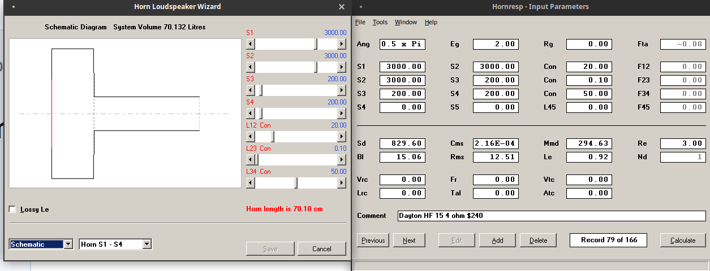Click the Add record button
Image resolution: width=710 pixels, height=271 pixels.
[x=497, y=241]
